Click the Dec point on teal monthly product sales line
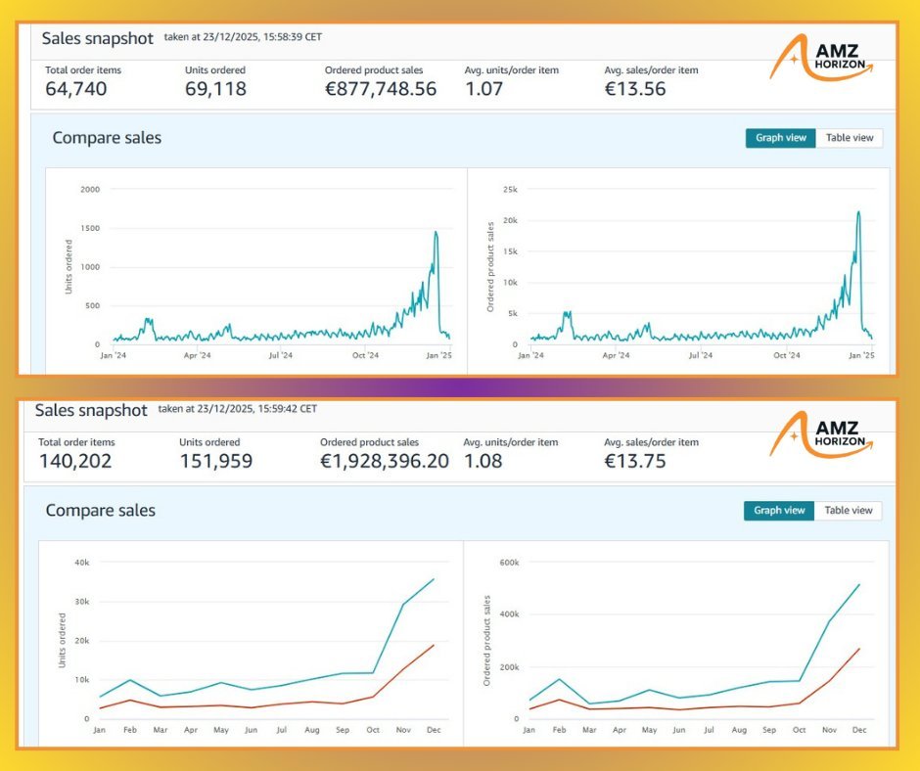The height and width of the screenshot is (771, 920). pos(859,585)
